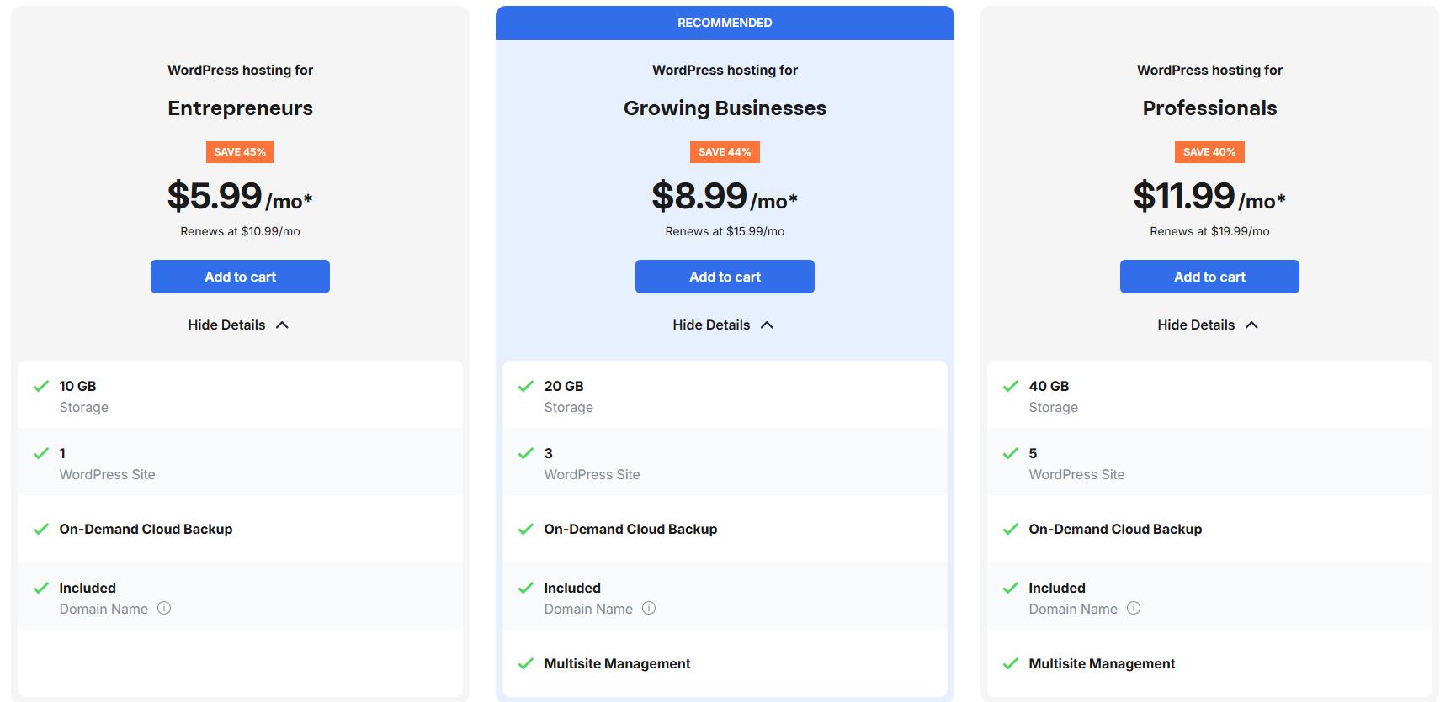Screen dimensions: 1440x702
Task: Click Growing Businesses On-Demand Cloud Backup check mark
Action: coord(526,529)
